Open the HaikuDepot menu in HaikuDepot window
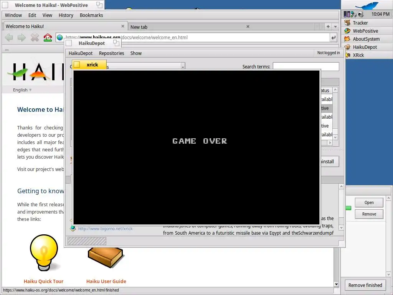The image size is (393, 295). point(81,53)
